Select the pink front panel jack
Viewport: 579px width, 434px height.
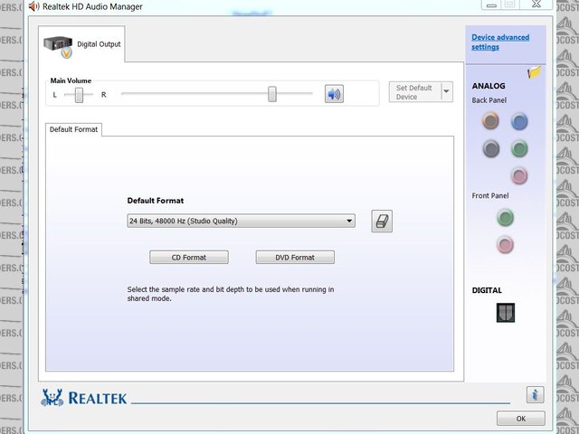click(x=505, y=245)
